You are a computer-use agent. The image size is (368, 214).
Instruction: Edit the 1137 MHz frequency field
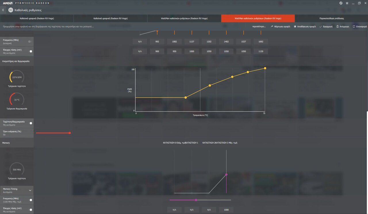click(x=192, y=42)
